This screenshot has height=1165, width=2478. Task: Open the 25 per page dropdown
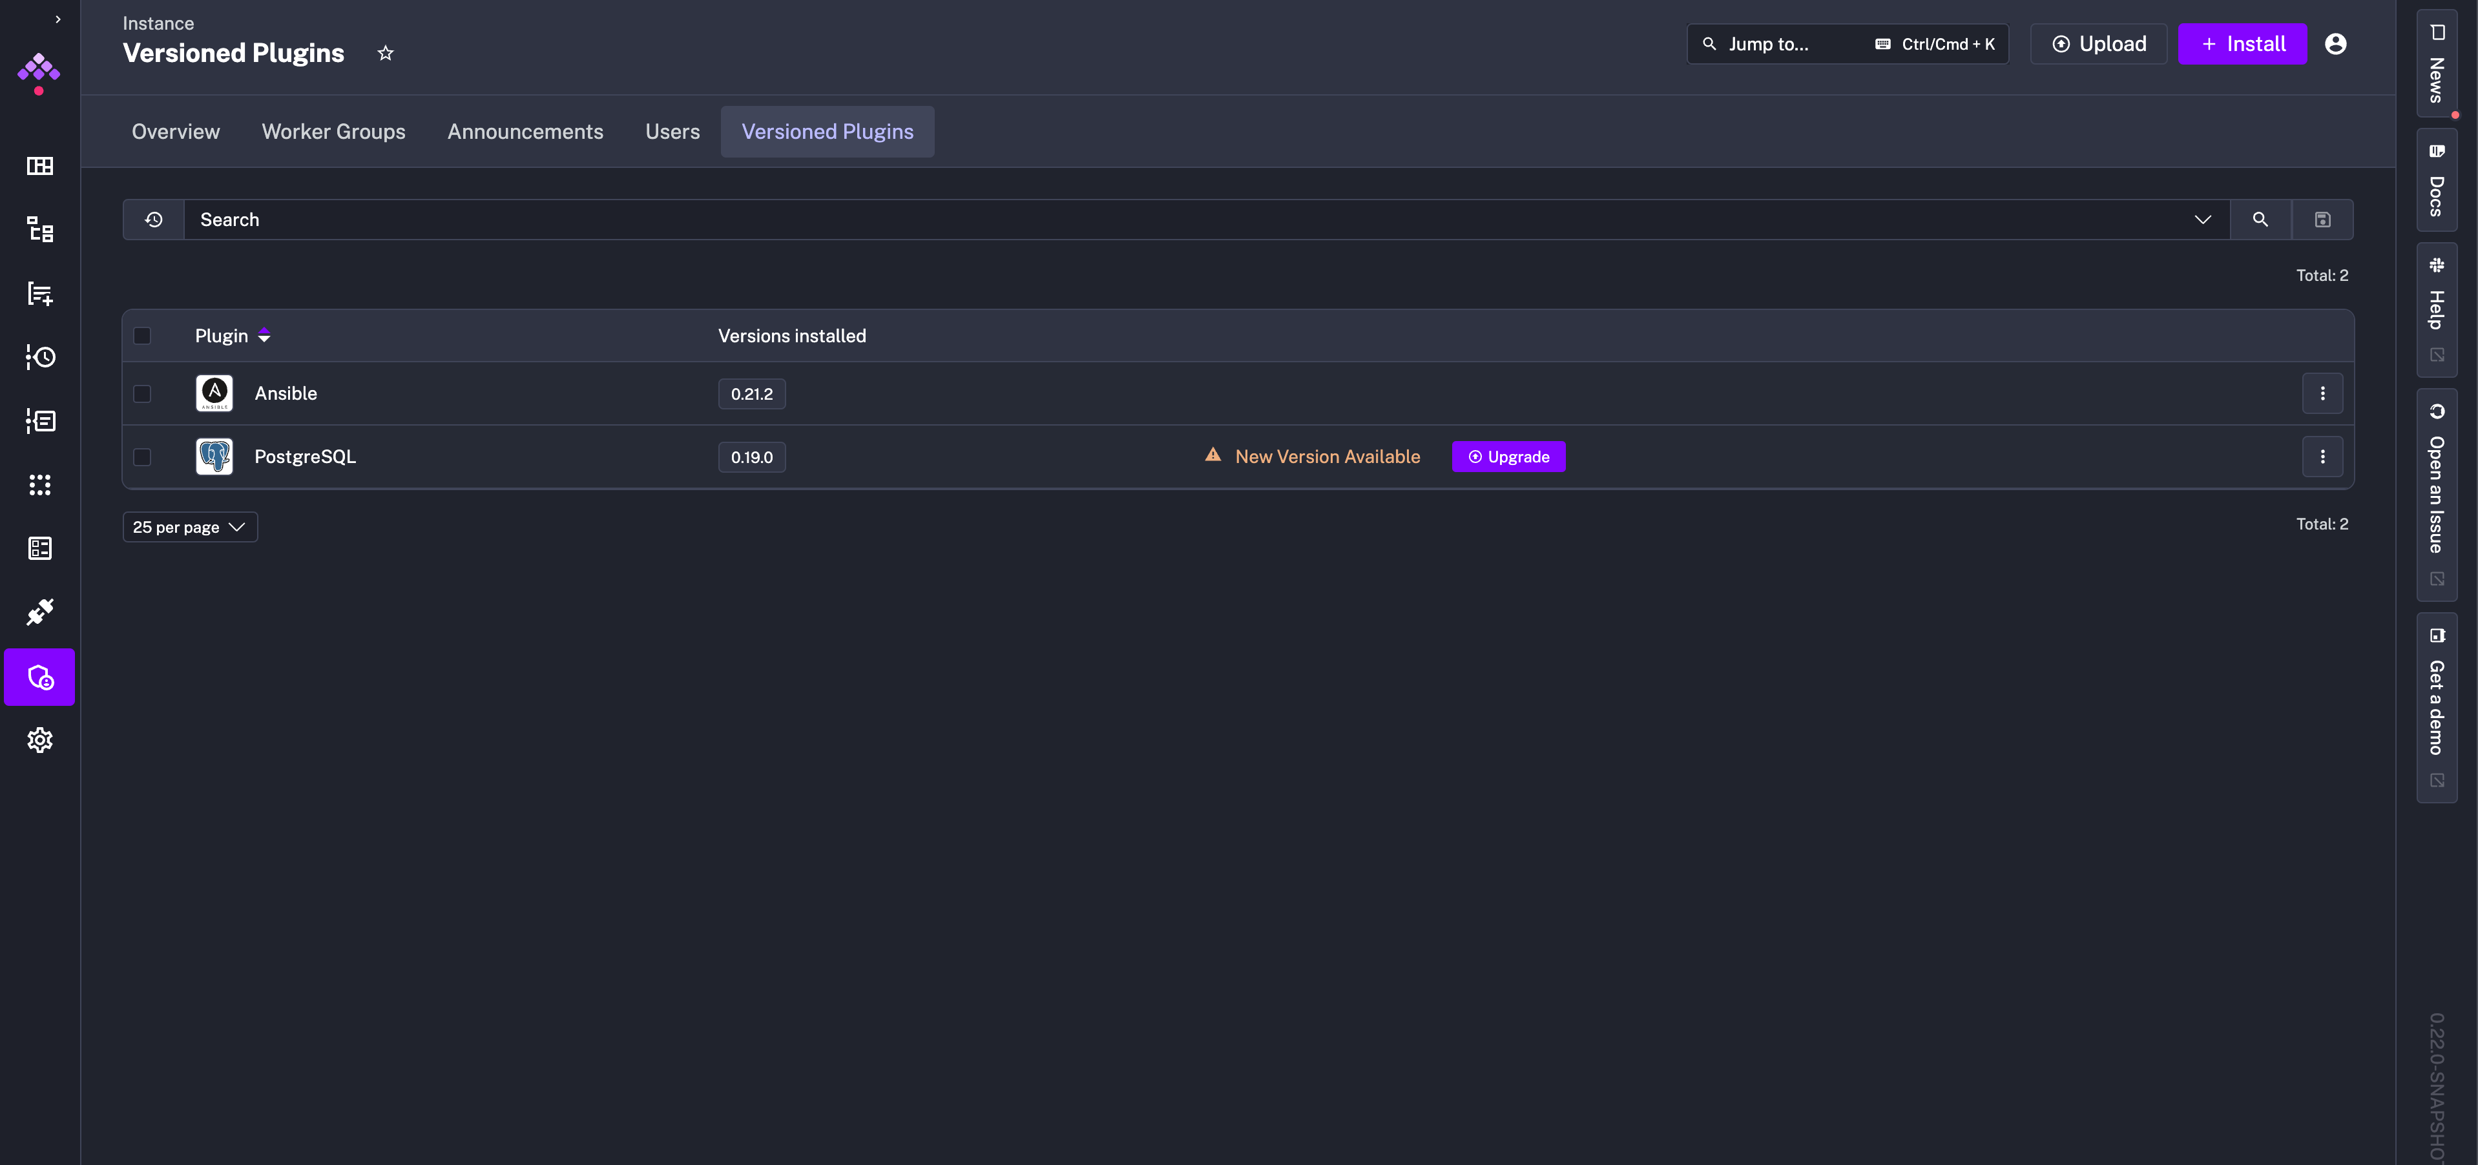(189, 526)
